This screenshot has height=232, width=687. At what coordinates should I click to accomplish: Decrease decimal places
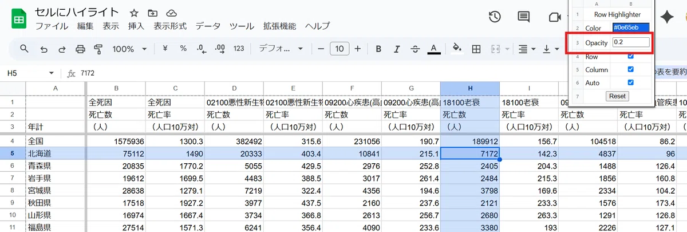pyautogui.click(x=201, y=49)
